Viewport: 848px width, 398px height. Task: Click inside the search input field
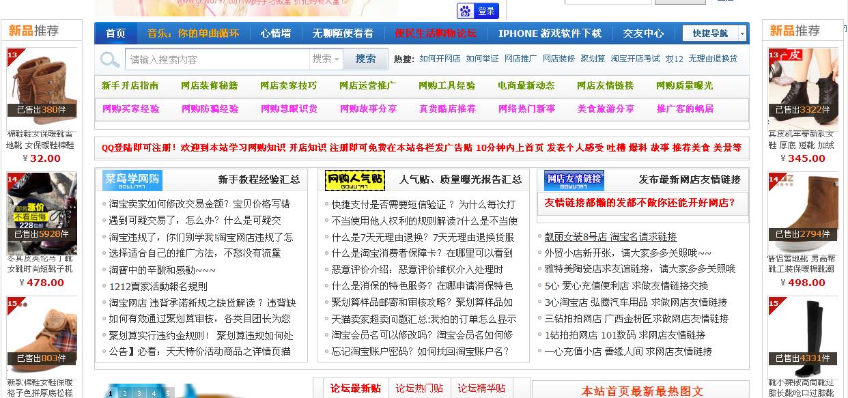point(218,59)
